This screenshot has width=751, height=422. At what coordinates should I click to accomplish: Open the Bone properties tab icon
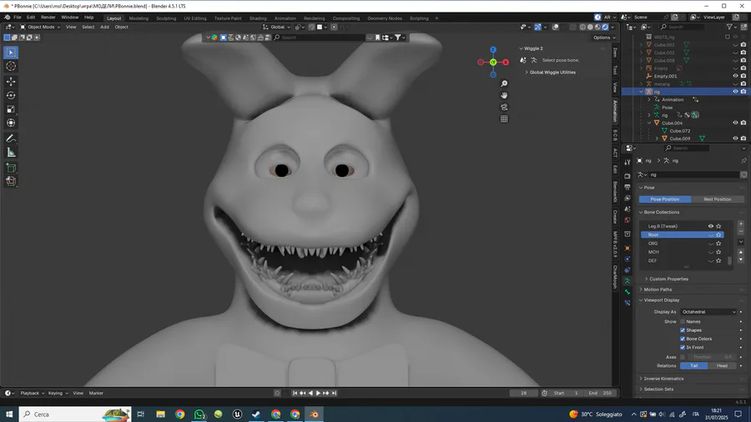click(628, 292)
